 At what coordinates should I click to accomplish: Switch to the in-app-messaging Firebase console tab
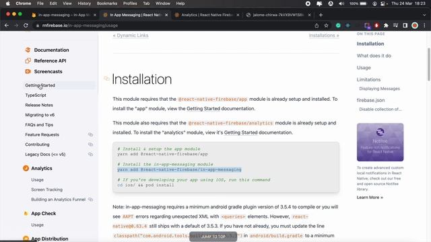point(63,15)
